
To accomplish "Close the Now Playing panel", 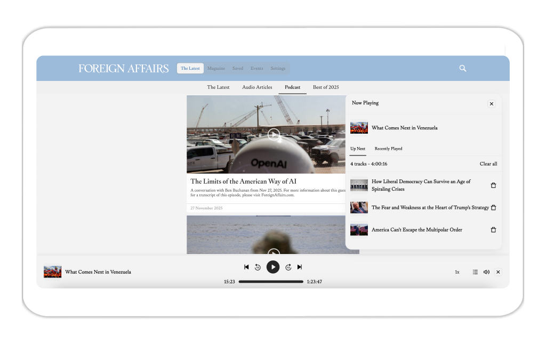I will pyautogui.click(x=492, y=104).
